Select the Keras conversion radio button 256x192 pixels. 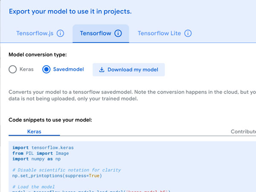point(13,70)
